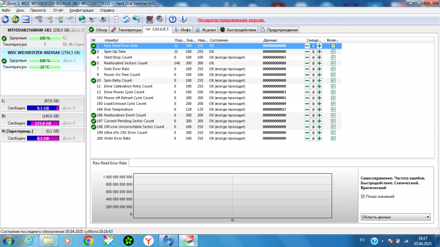Screen dimensions: 440x247
Task: Click the disk with magnifier toolbar icon
Action: point(70,19)
